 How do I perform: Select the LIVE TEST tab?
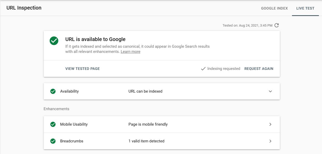[305, 8]
